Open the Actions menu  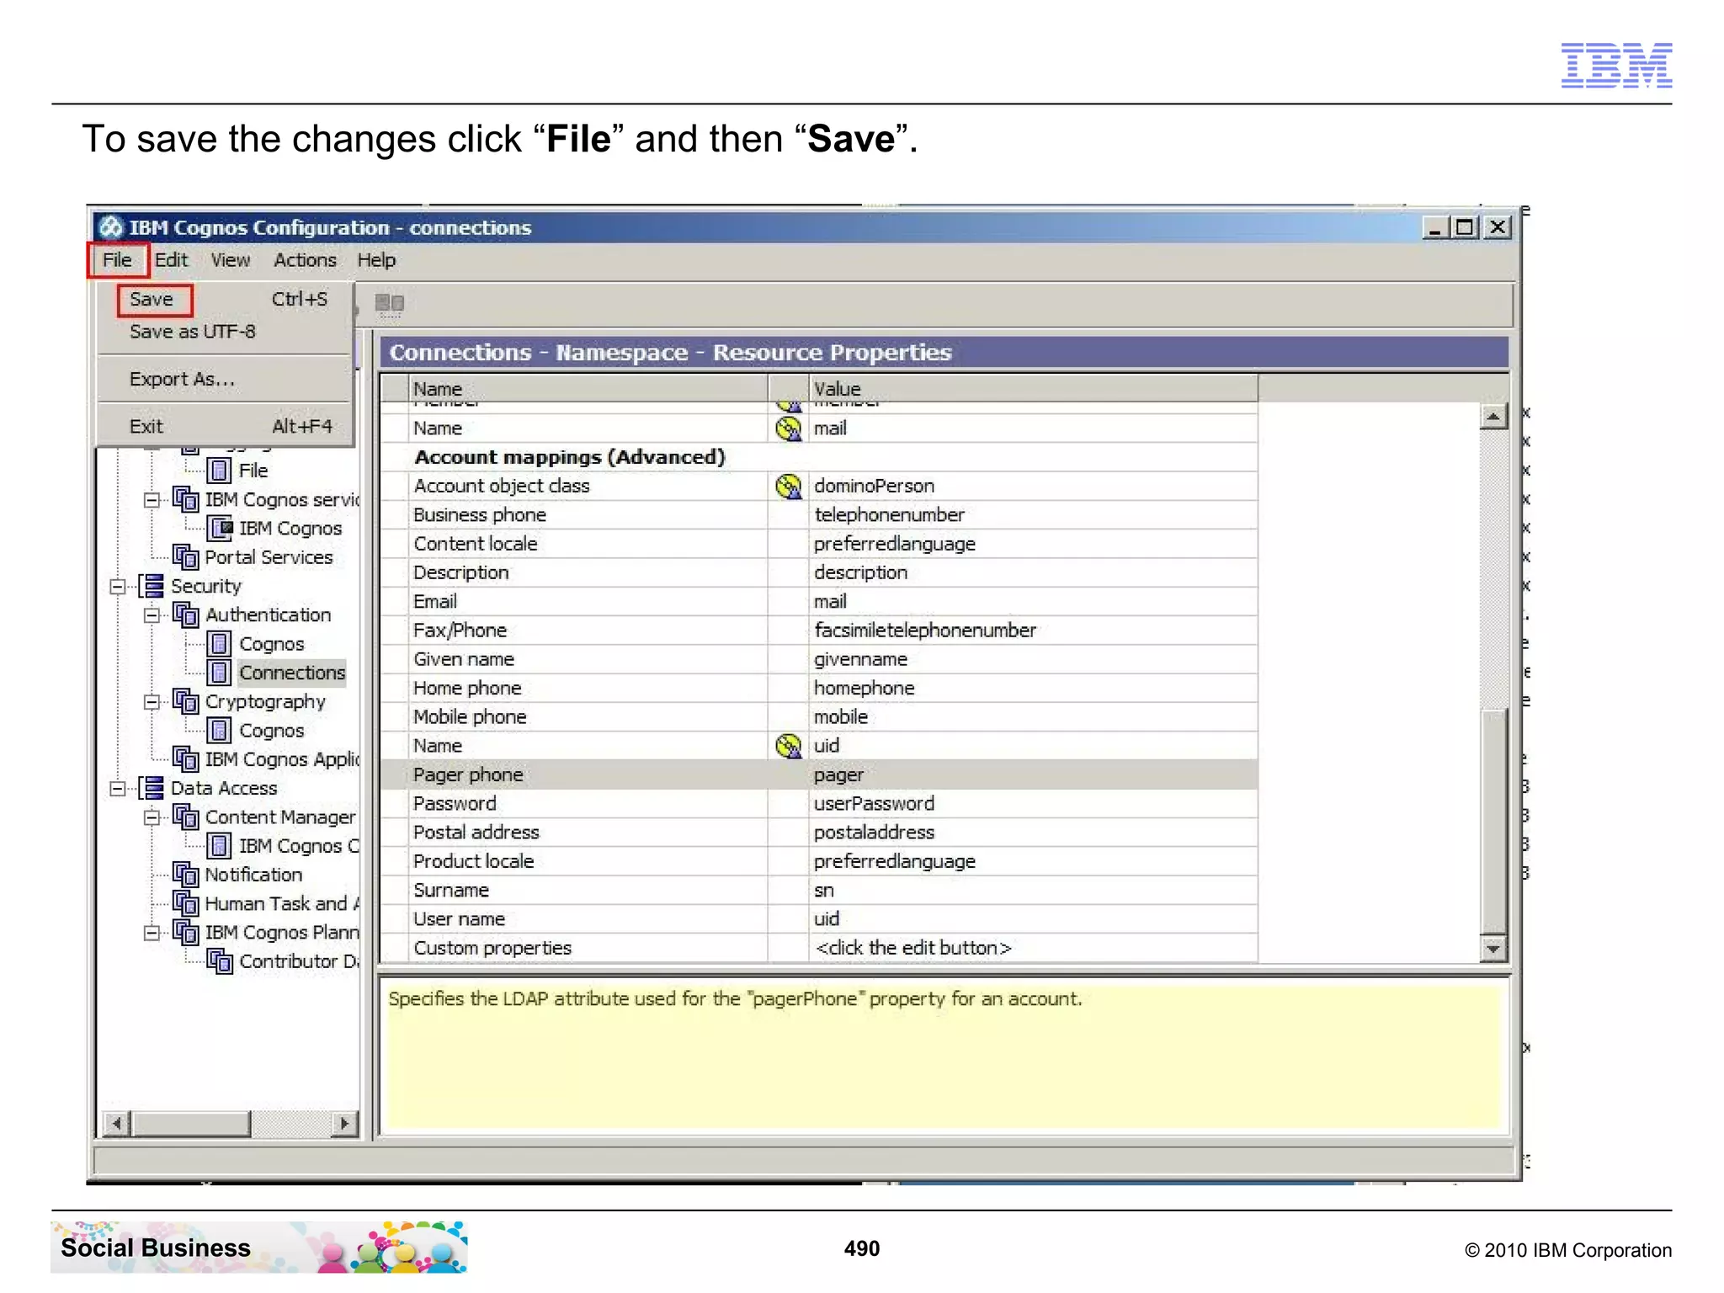(x=305, y=260)
